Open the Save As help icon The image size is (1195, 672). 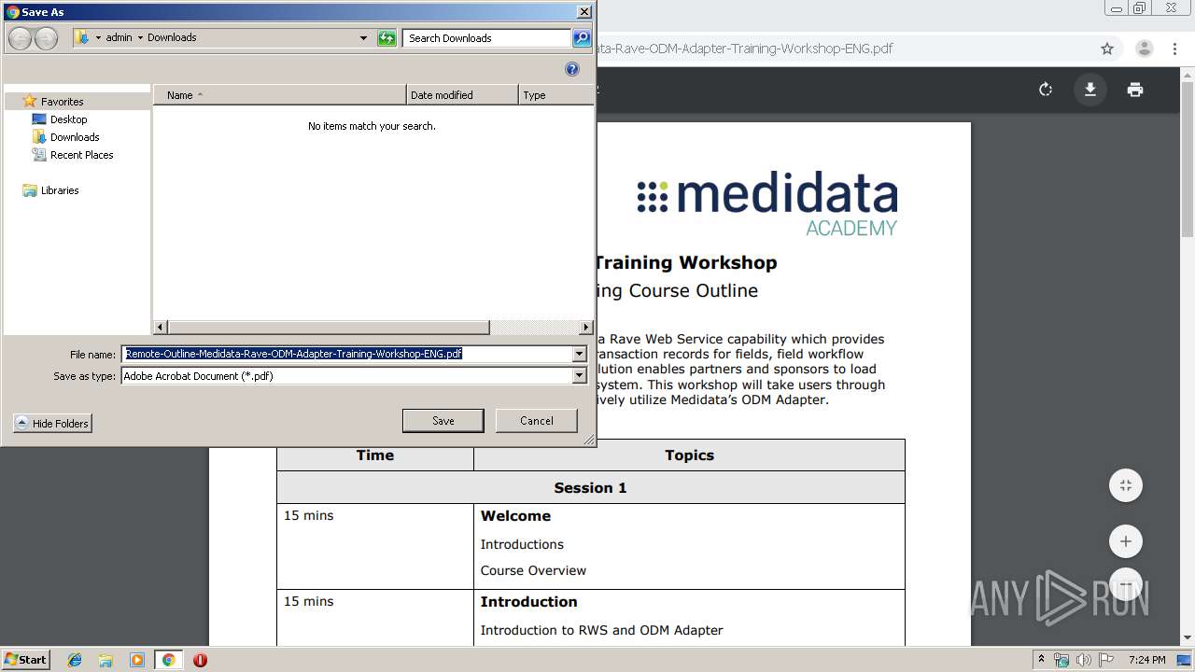coord(572,69)
